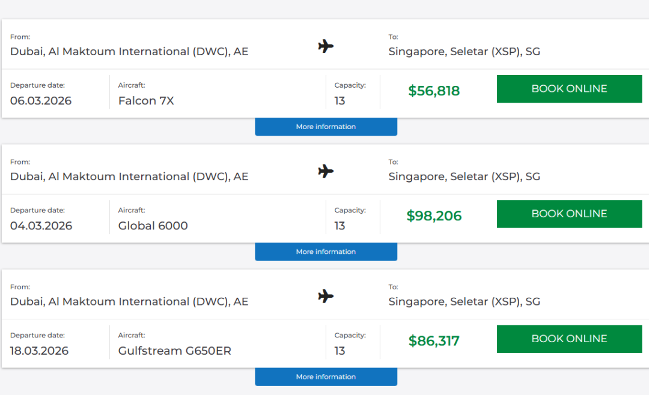Expand More information under Falcon 7X flight
Image resolution: width=649 pixels, height=395 pixels.
[326, 127]
